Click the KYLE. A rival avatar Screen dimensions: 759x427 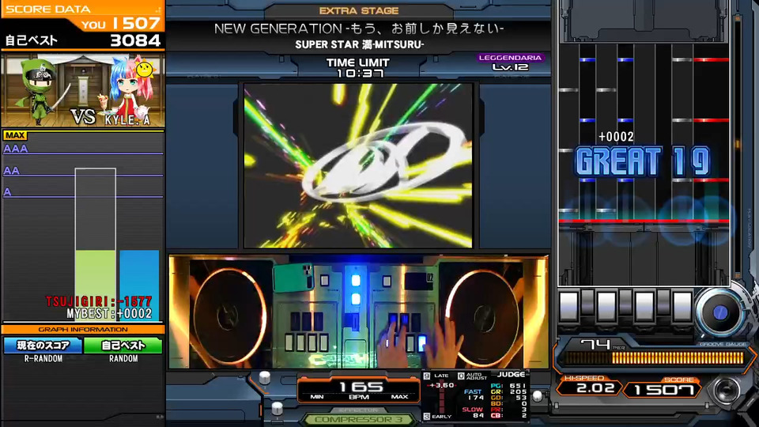point(126,87)
